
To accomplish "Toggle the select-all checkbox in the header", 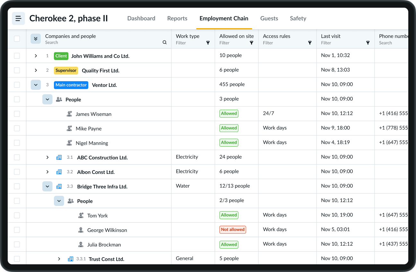I will (x=17, y=39).
